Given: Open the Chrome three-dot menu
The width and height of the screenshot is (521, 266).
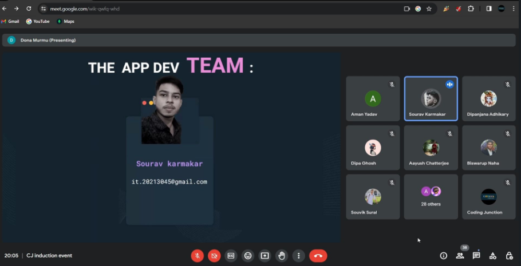Looking at the screenshot, I should 514,9.
